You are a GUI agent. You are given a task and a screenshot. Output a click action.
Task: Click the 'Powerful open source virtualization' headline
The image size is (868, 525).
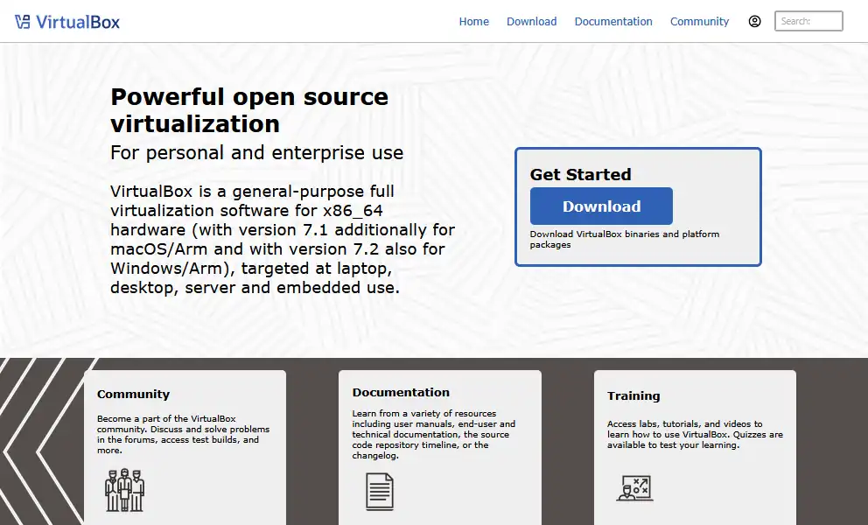tap(248, 109)
